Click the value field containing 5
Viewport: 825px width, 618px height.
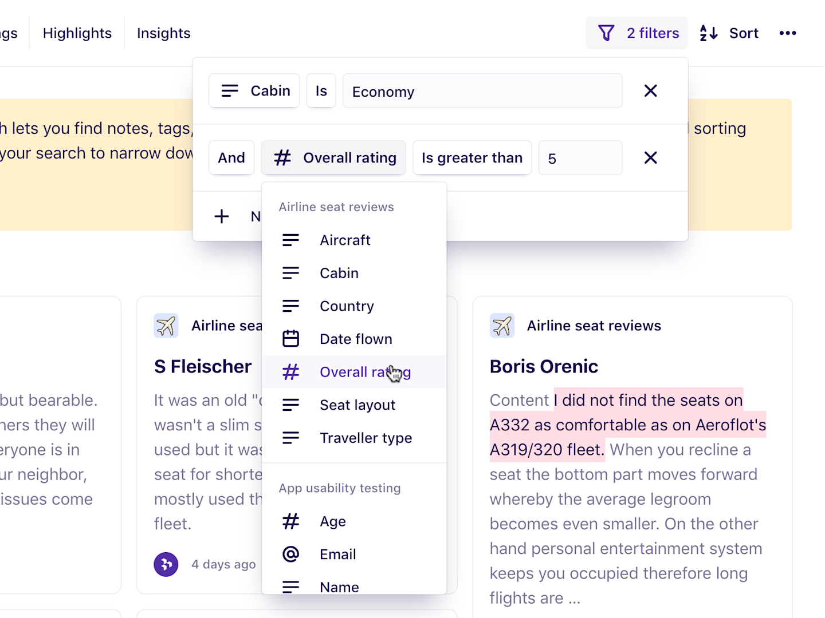tap(580, 158)
